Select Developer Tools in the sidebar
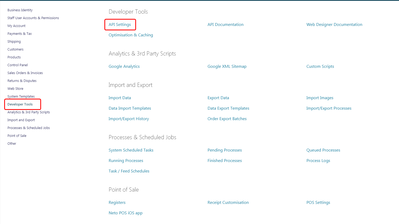The image size is (399, 224). [x=20, y=104]
